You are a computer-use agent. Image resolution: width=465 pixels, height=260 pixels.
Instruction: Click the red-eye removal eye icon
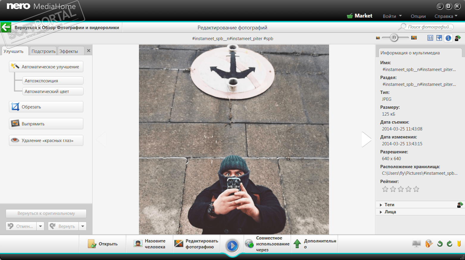[x=15, y=140]
